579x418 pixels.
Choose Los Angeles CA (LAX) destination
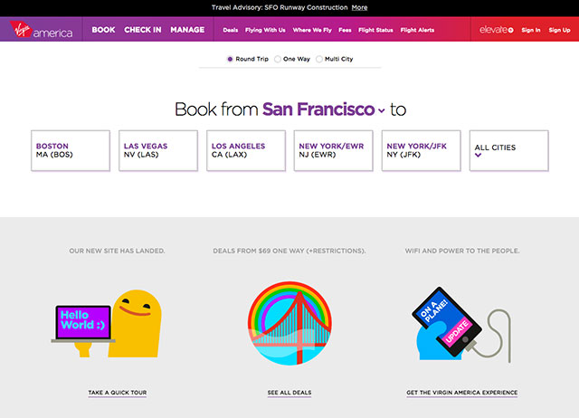[x=246, y=151]
